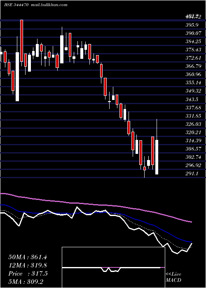The height and width of the screenshot is (288, 206).
Task: Click the Price : 317.5 legend value
Action: [28, 274]
